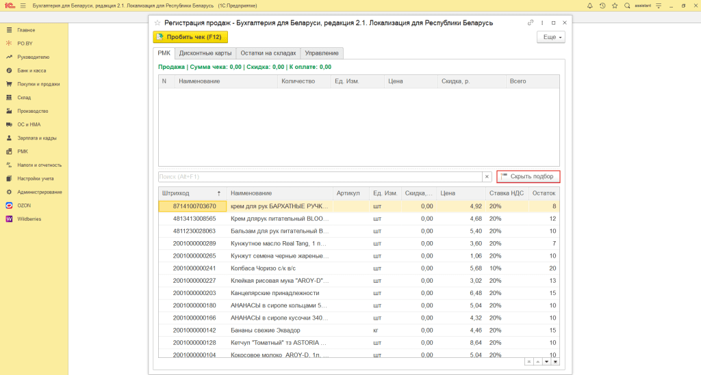This screenshot has width=701, height=375.
Task: Click the Ставка НДС column header
Action: tap(507, 193)
